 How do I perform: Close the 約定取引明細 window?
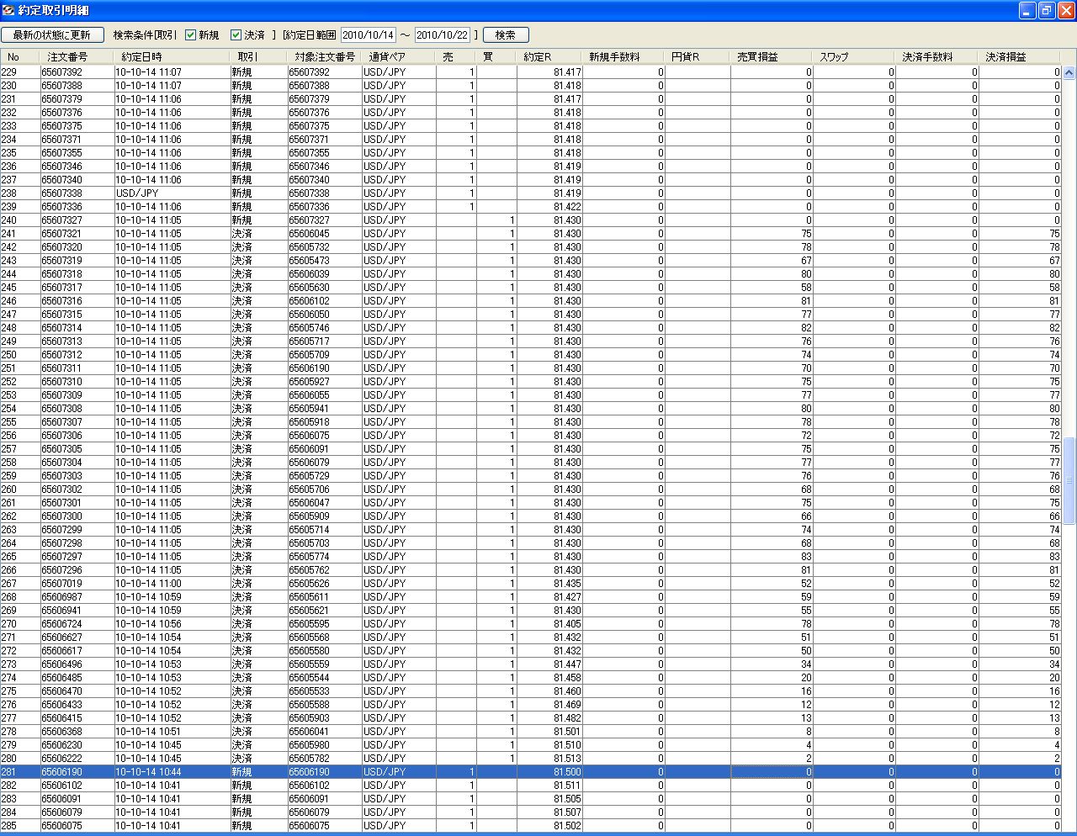1066,10
